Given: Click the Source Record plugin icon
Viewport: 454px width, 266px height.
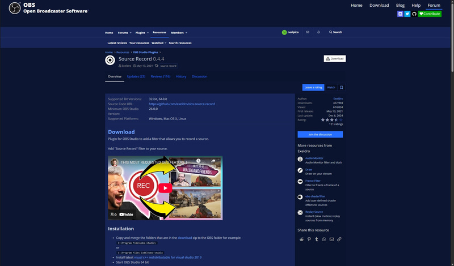Looking at the screenshot, I should click(x=110, y=60).
